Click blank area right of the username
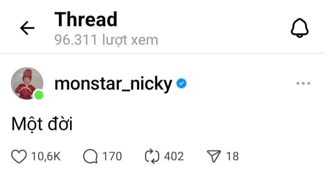Viewport: 325px width, 175px height. tap(241, 83)
